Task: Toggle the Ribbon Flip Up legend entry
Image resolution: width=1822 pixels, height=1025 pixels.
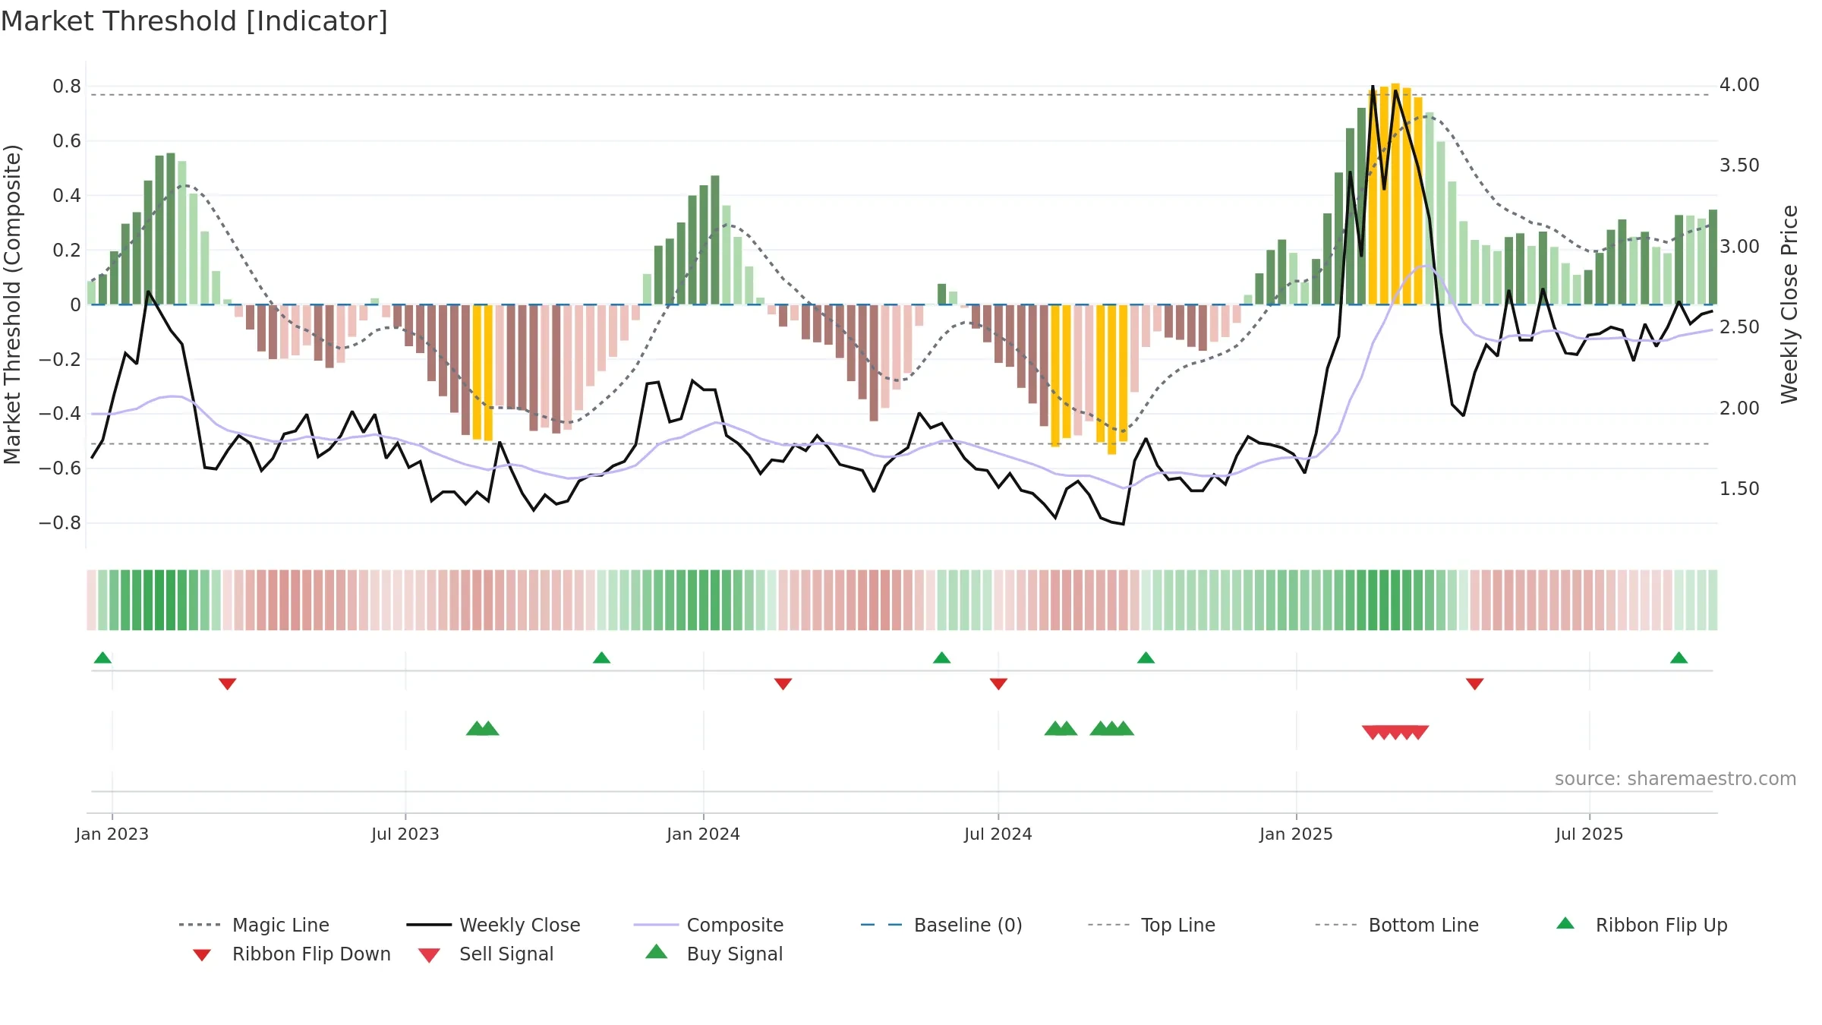Action: click(1642, 925)
